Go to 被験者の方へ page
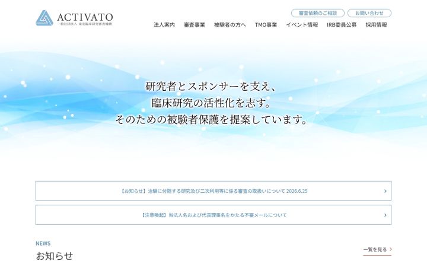Viewport: 427px width, 267px height. tap(230, 25)
